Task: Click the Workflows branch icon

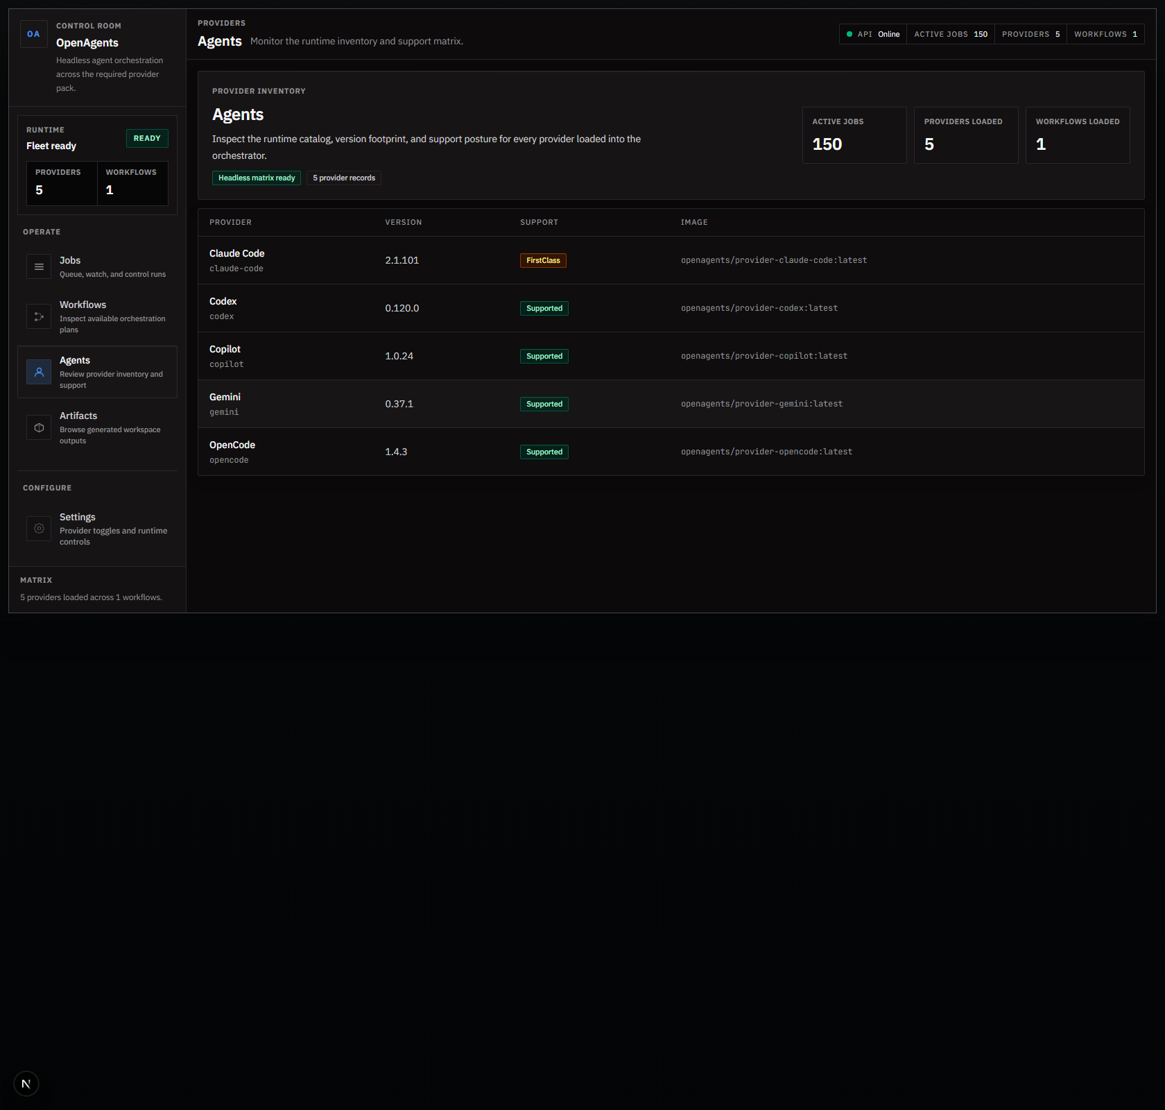Action: (x=39, y=316)
